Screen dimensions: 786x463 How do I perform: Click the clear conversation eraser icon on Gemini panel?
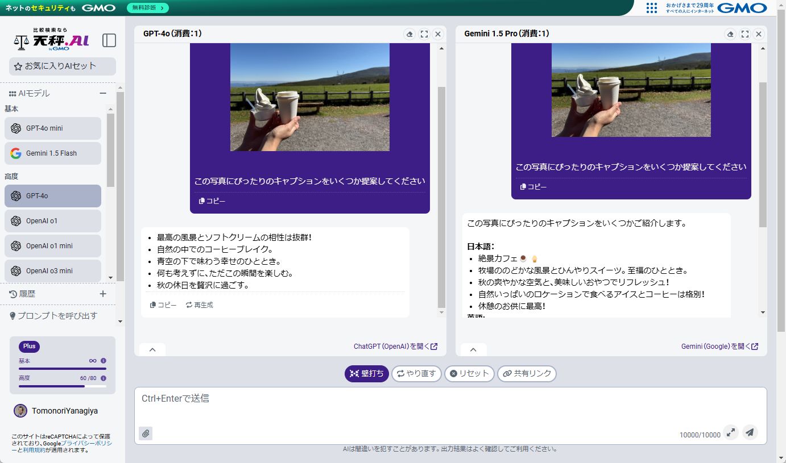[x=730, y=34]
